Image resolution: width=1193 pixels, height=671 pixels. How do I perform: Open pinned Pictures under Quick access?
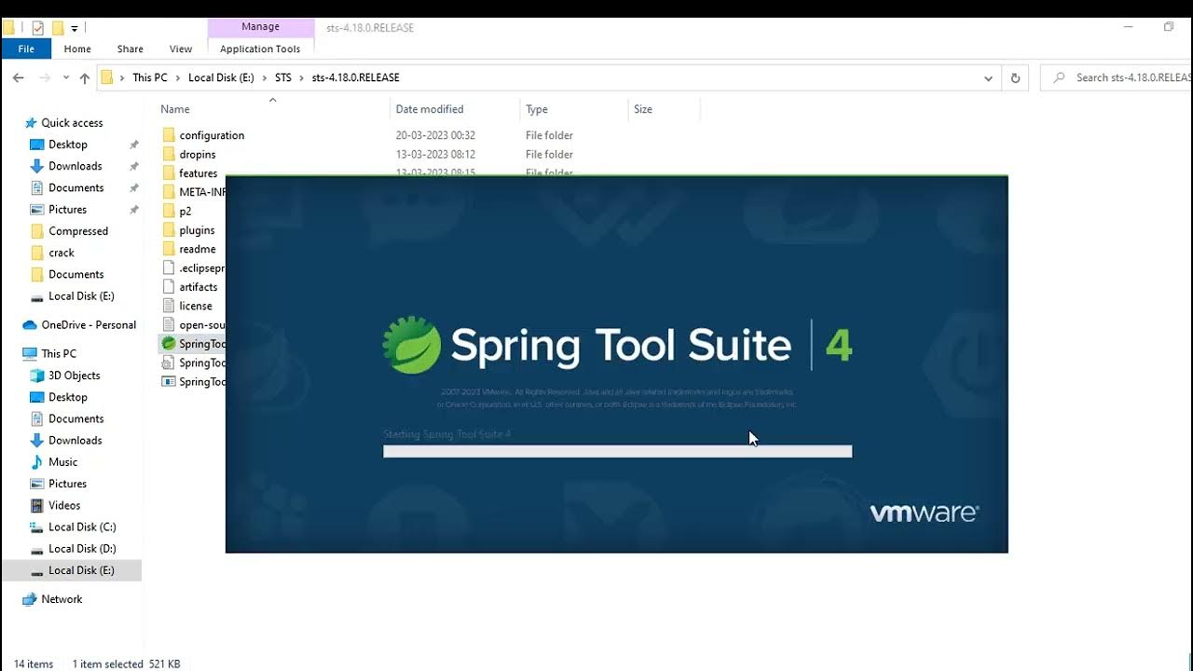[x=67, y=210]
